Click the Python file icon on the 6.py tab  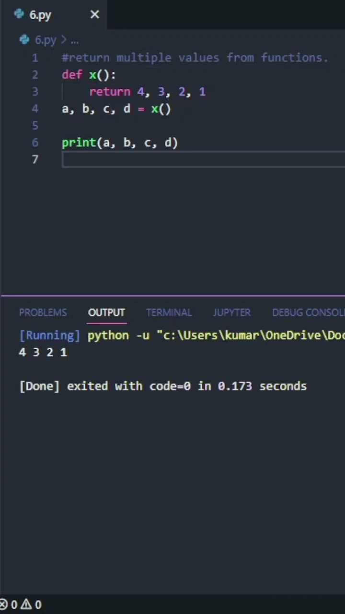19,14
